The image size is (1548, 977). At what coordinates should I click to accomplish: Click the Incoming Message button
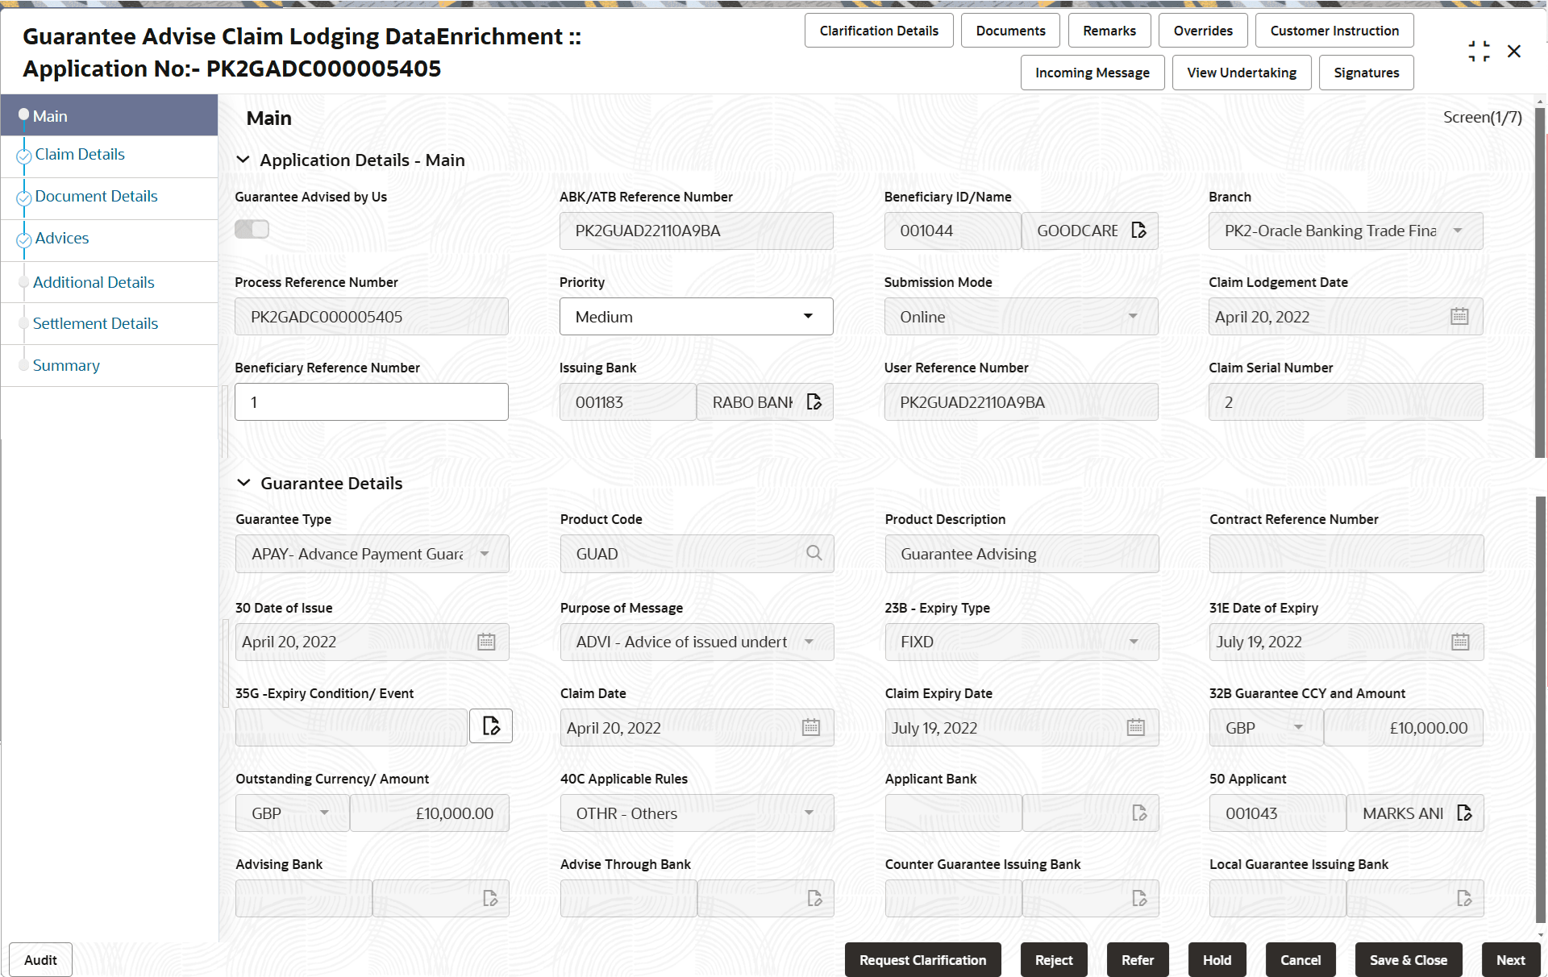(x=1092, y=72)
